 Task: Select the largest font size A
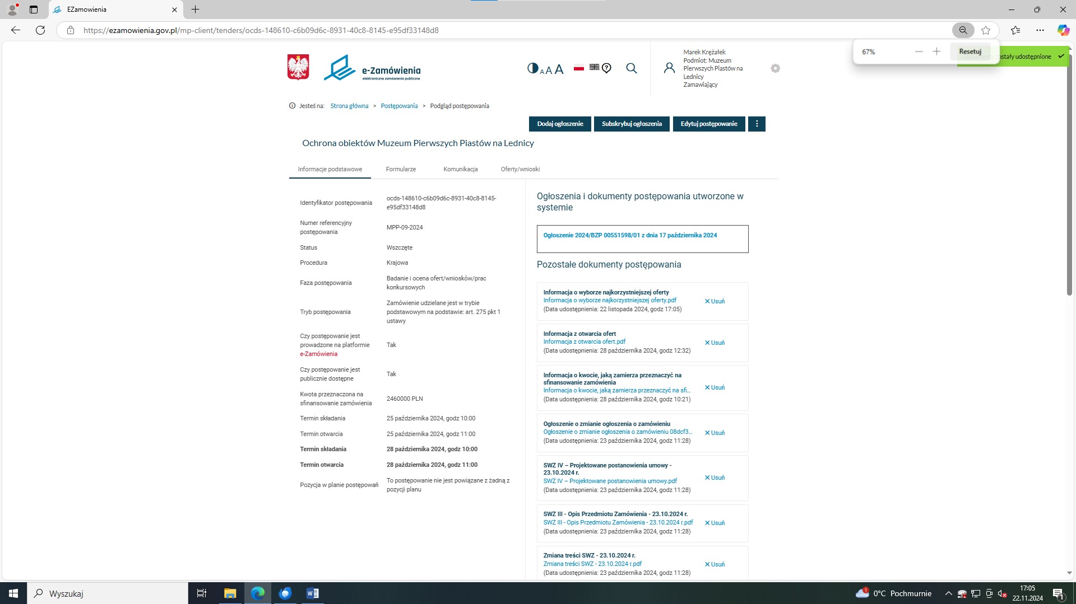[x=559, y=69]
